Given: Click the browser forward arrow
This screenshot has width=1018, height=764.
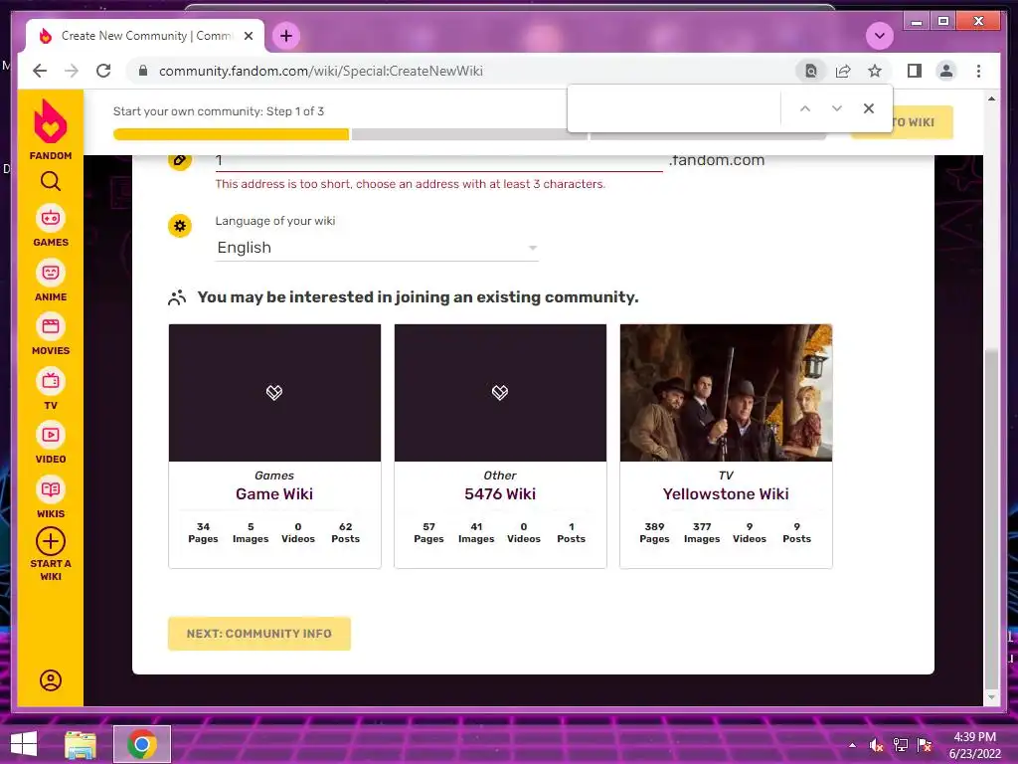Looking at the screenshot, I should tap(72, 71).
